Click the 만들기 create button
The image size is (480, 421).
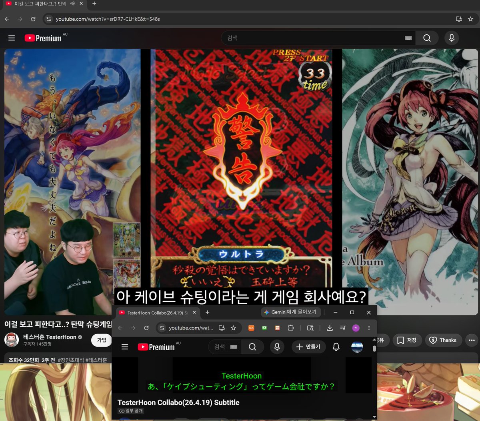coord(308,347)
